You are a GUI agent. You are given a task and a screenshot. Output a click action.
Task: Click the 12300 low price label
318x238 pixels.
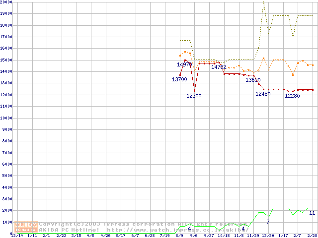pos(194,96)
